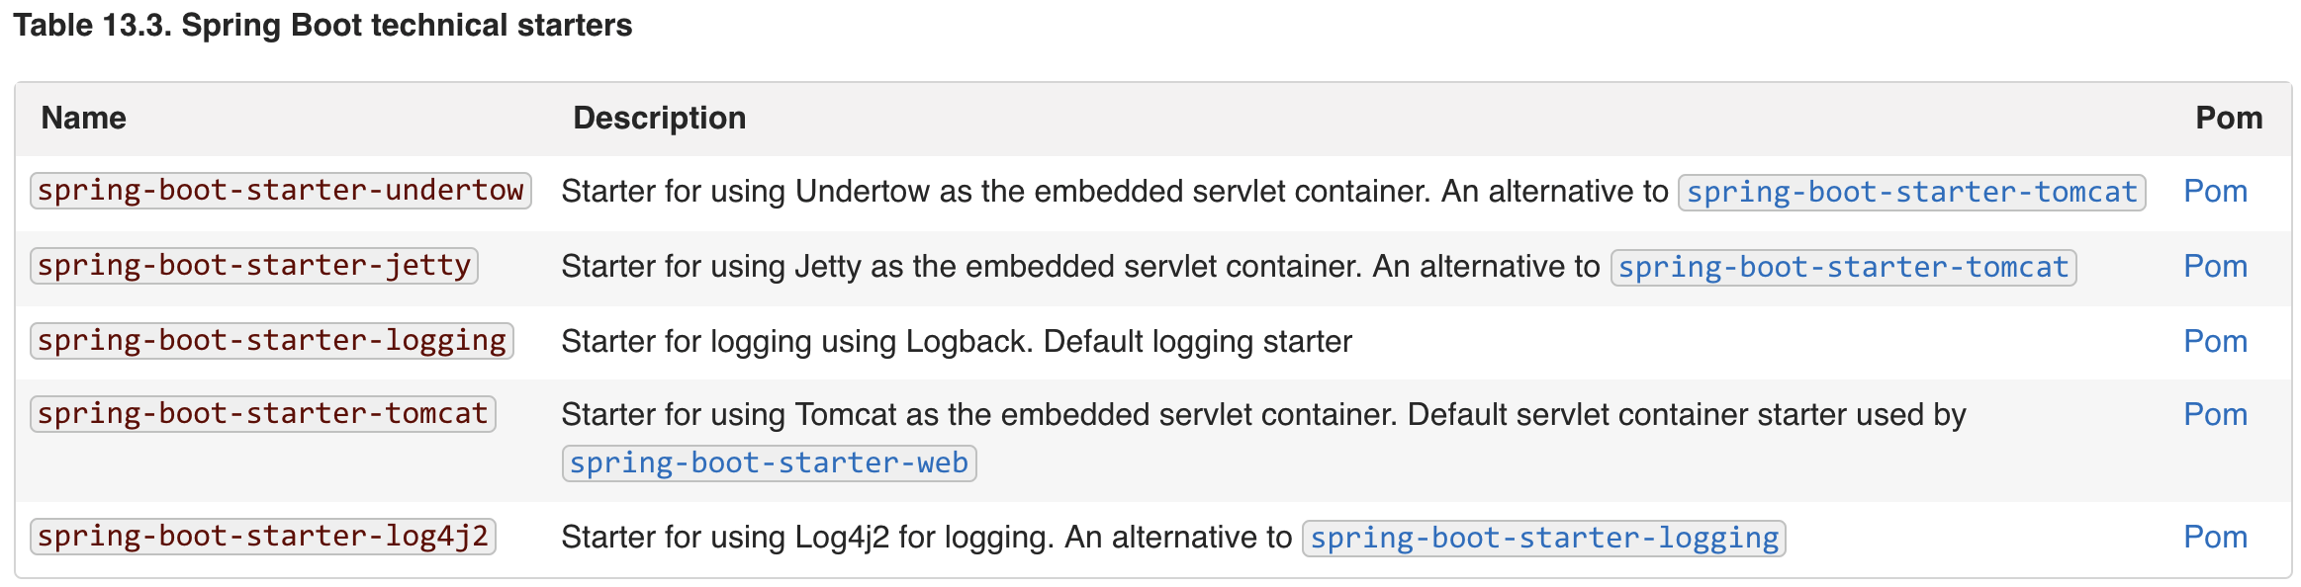Click the Pom column header
The height and width of the screenshot is (587, 2301).
coord(2228,118)
